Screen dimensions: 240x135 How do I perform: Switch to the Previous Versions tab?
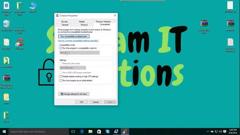click(x=103, y=22)
